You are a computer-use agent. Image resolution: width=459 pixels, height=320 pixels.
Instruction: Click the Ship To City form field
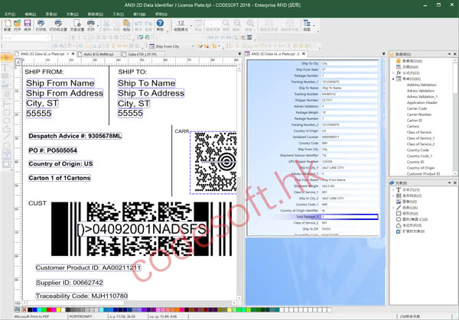click(350, 63)
